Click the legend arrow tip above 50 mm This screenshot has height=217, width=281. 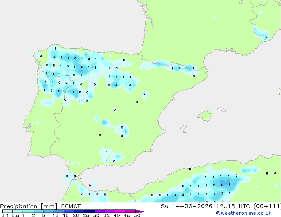click(x=140, y=211)
